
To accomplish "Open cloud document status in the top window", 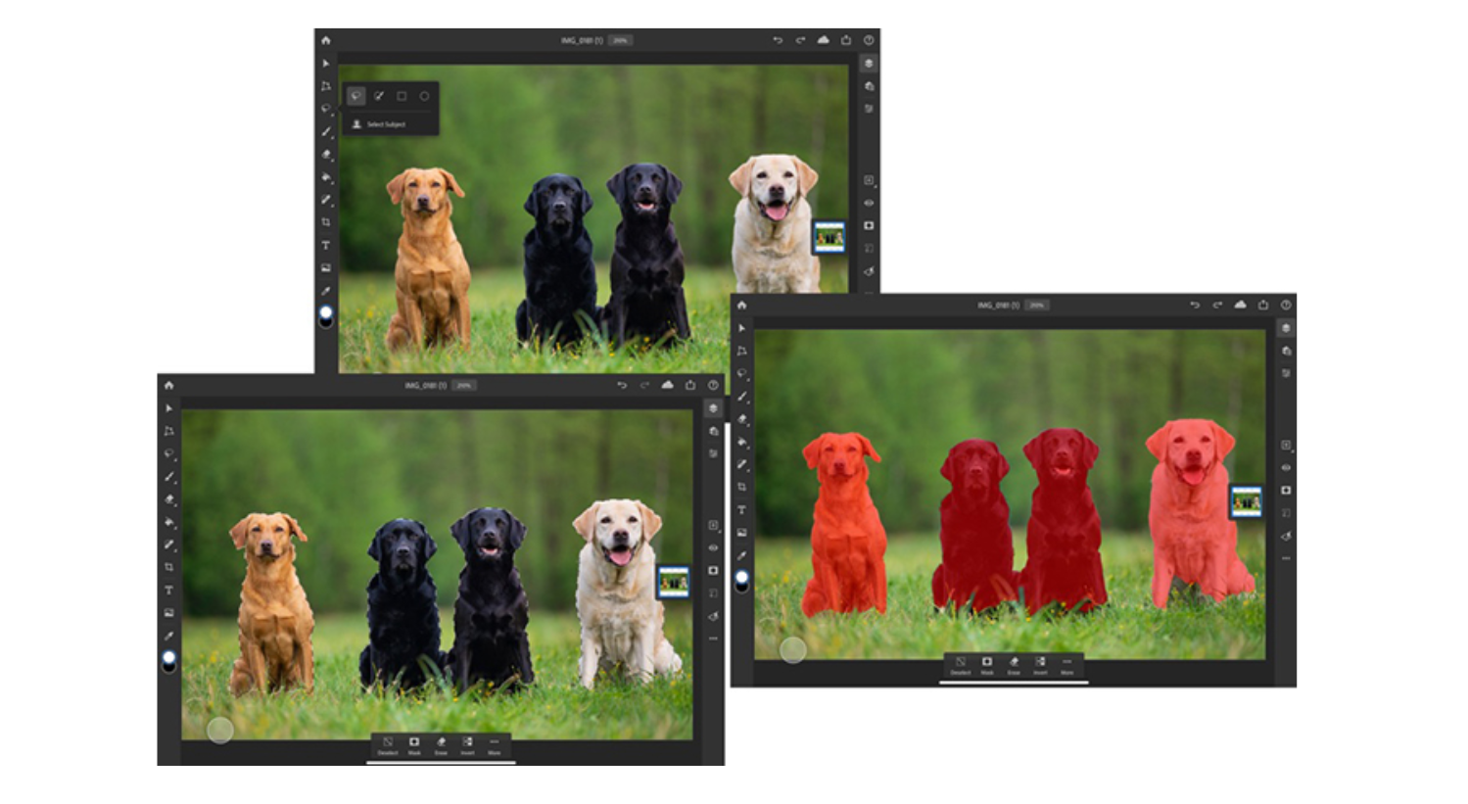I will [823, 40].
